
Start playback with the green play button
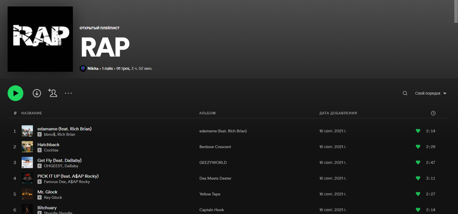click(15, 93)
